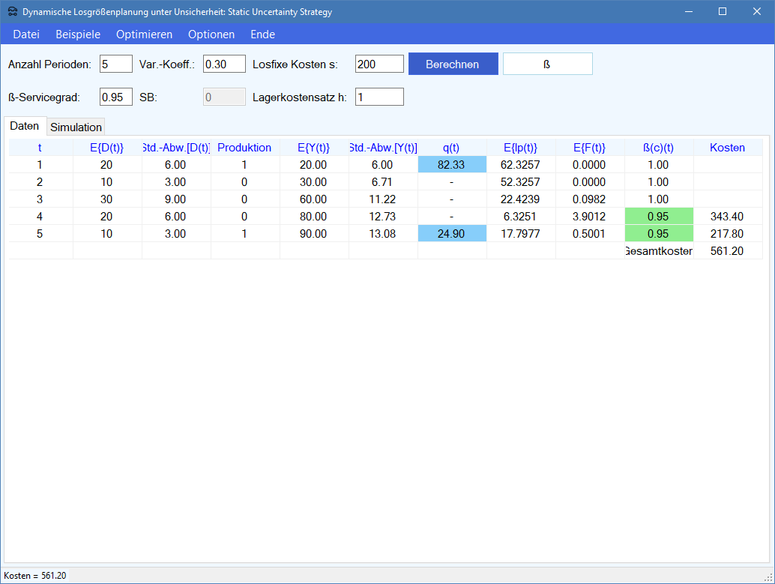Open the Optimieren menu
This screenshot has height=584, width=775.
coord(144,34)
